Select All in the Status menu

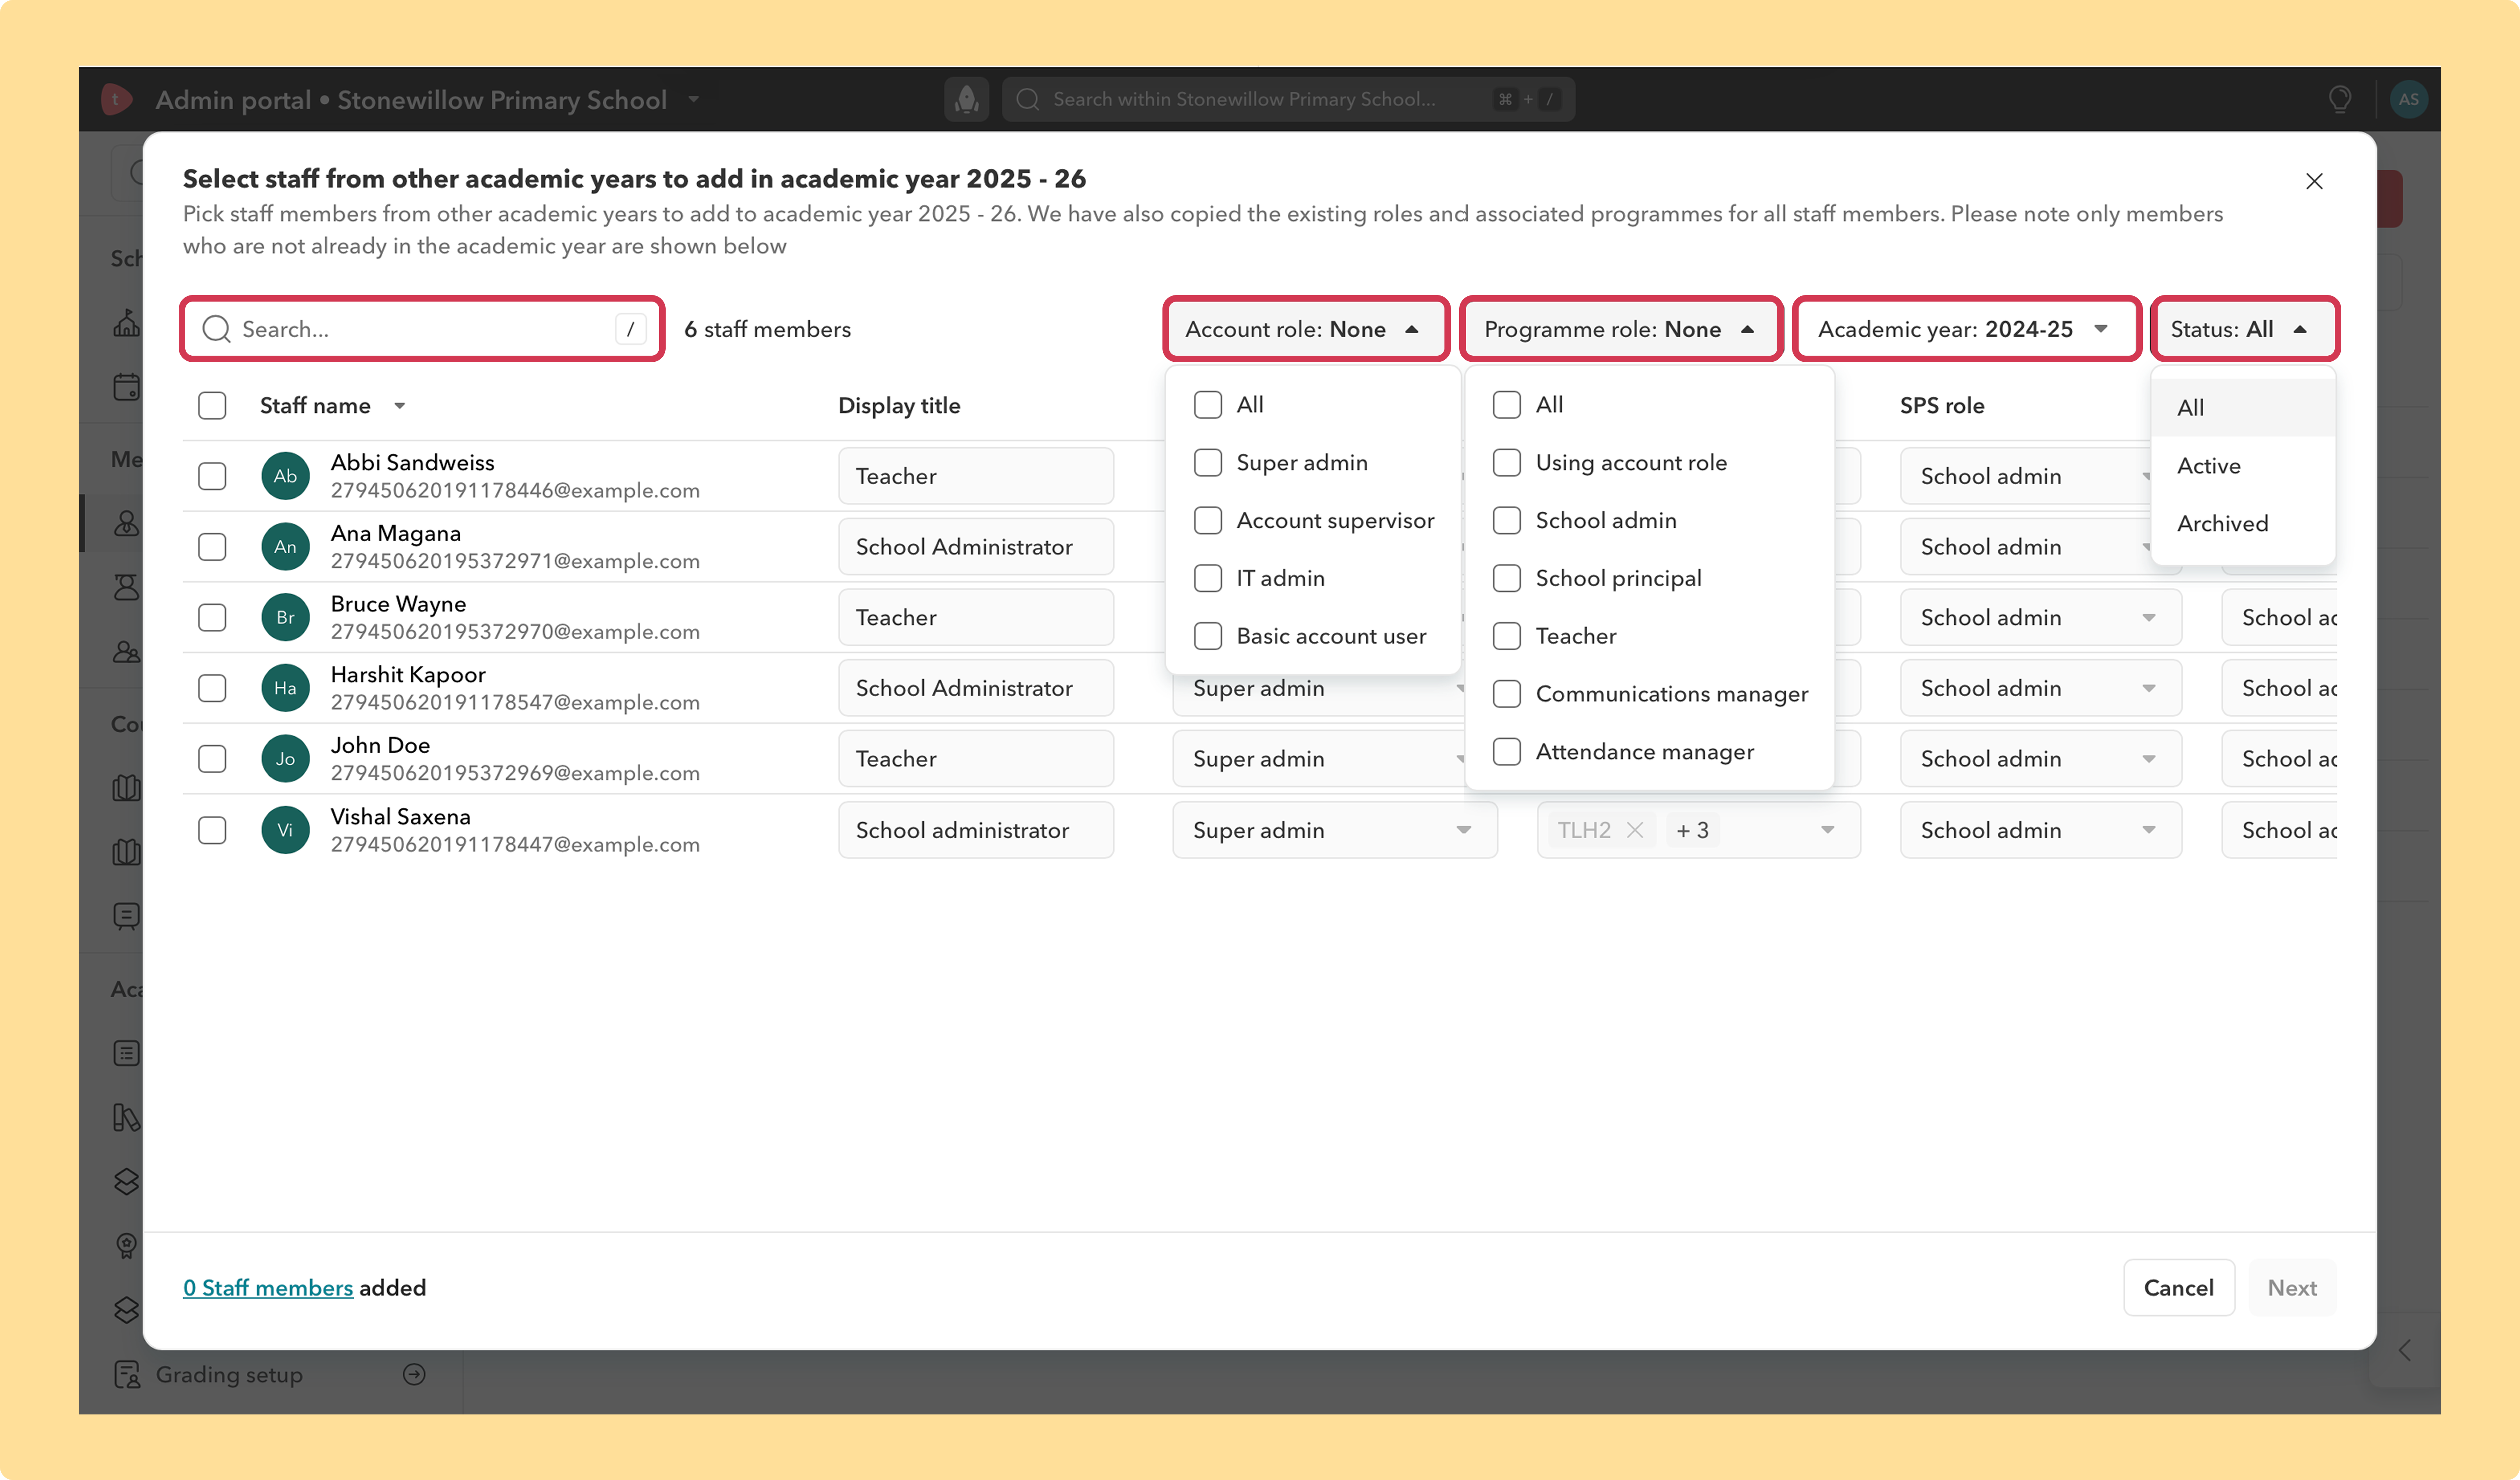2243,407
